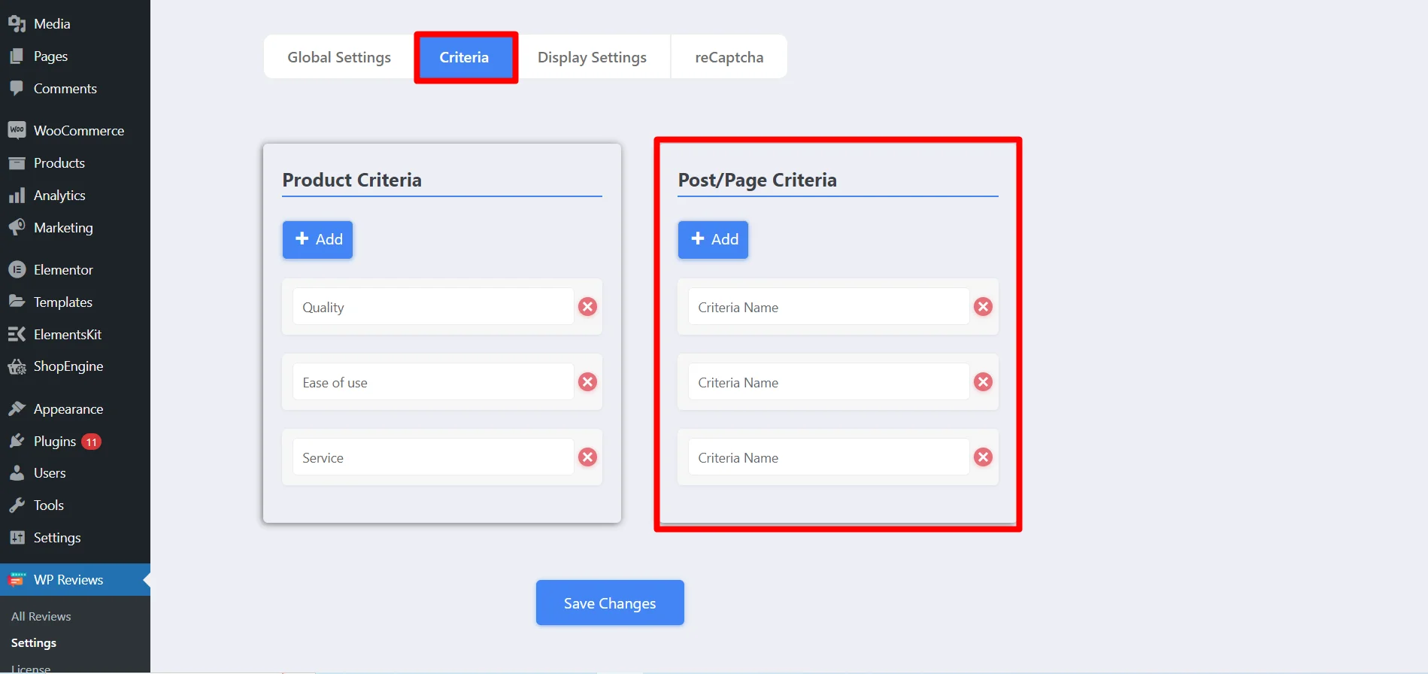Click the Post/Page Criteria heading
This screenshot has height=674, width=1428.
[x=757, y=180]
